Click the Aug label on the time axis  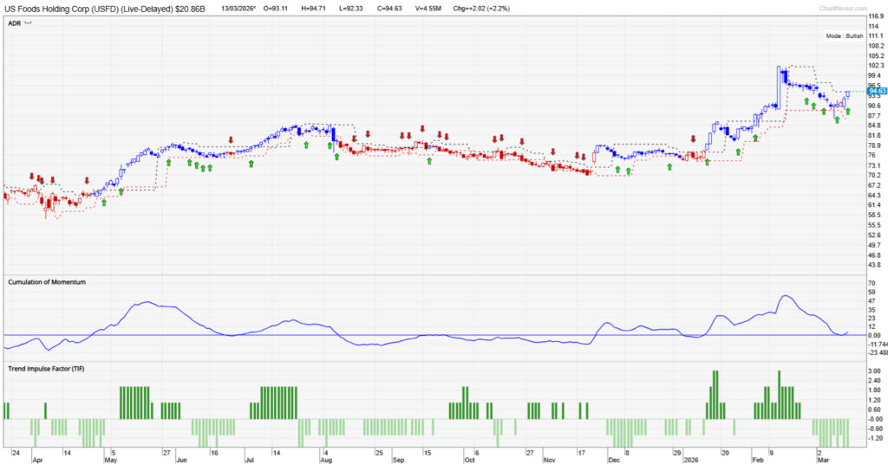[326, 461]
